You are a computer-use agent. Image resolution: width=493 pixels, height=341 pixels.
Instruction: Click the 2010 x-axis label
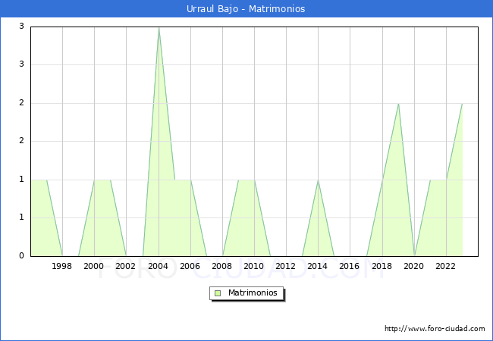(254, 266)
